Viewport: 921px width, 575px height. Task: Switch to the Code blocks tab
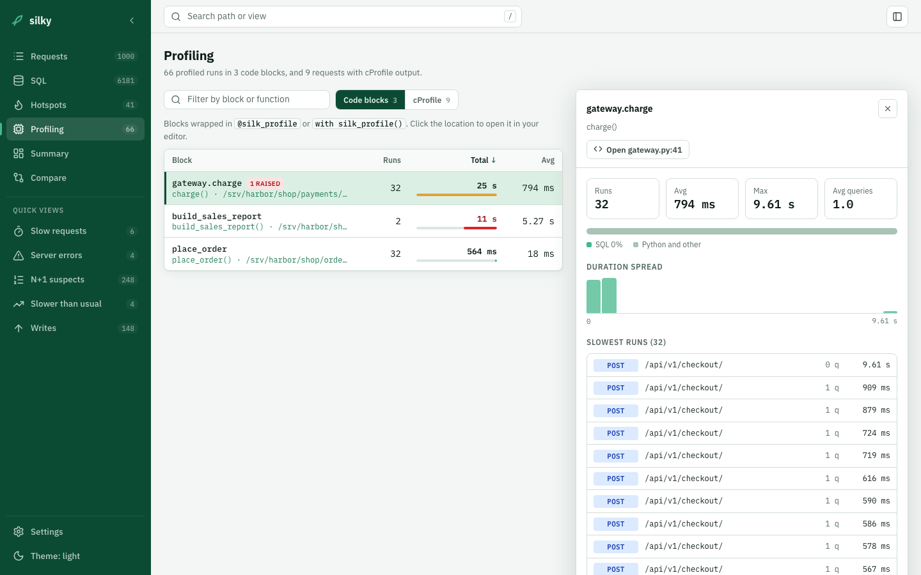[x=370, y=100]
